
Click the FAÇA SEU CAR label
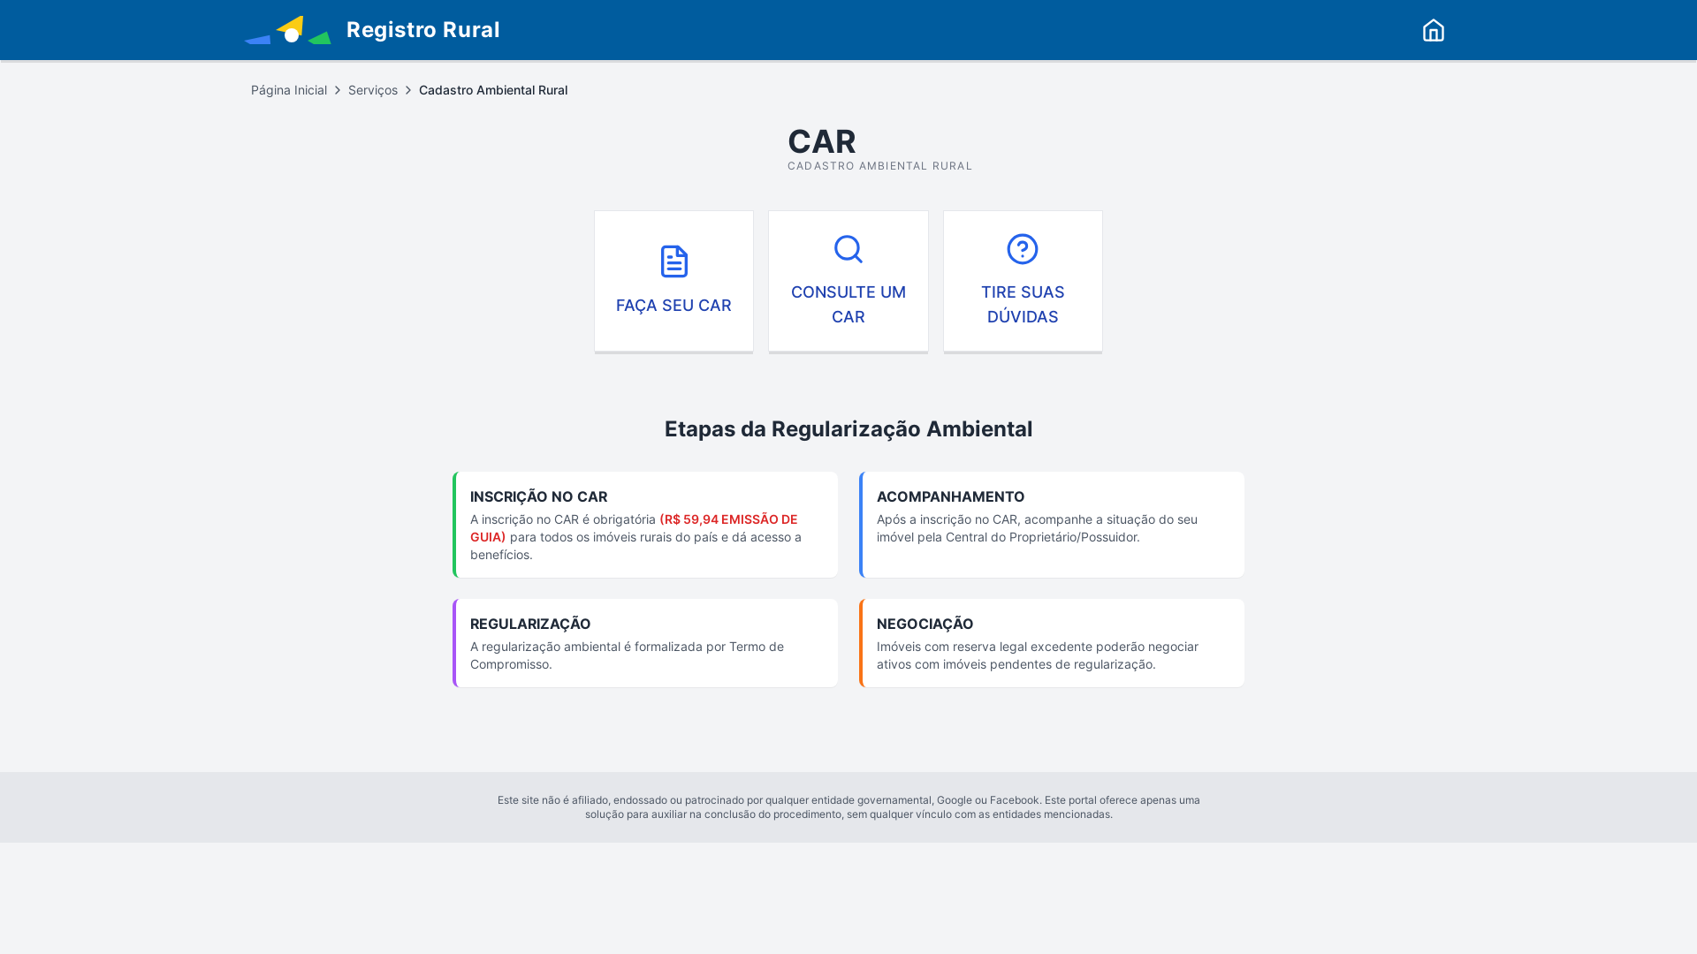click(673, 305)
